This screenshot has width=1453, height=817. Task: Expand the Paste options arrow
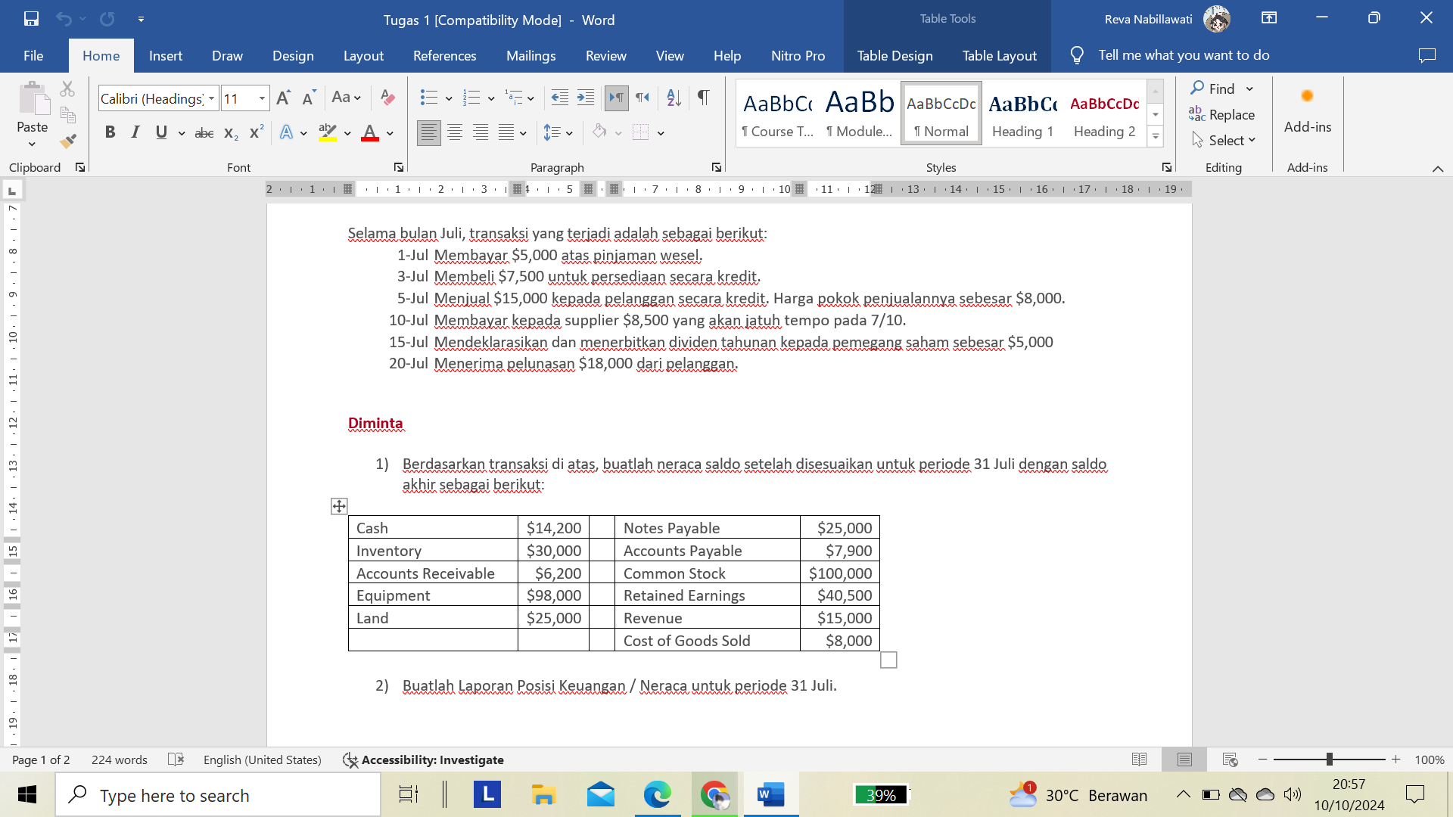(x=32, y=144)
